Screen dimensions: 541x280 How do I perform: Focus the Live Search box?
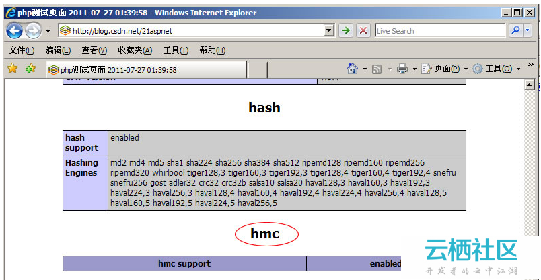pos(440,31)
